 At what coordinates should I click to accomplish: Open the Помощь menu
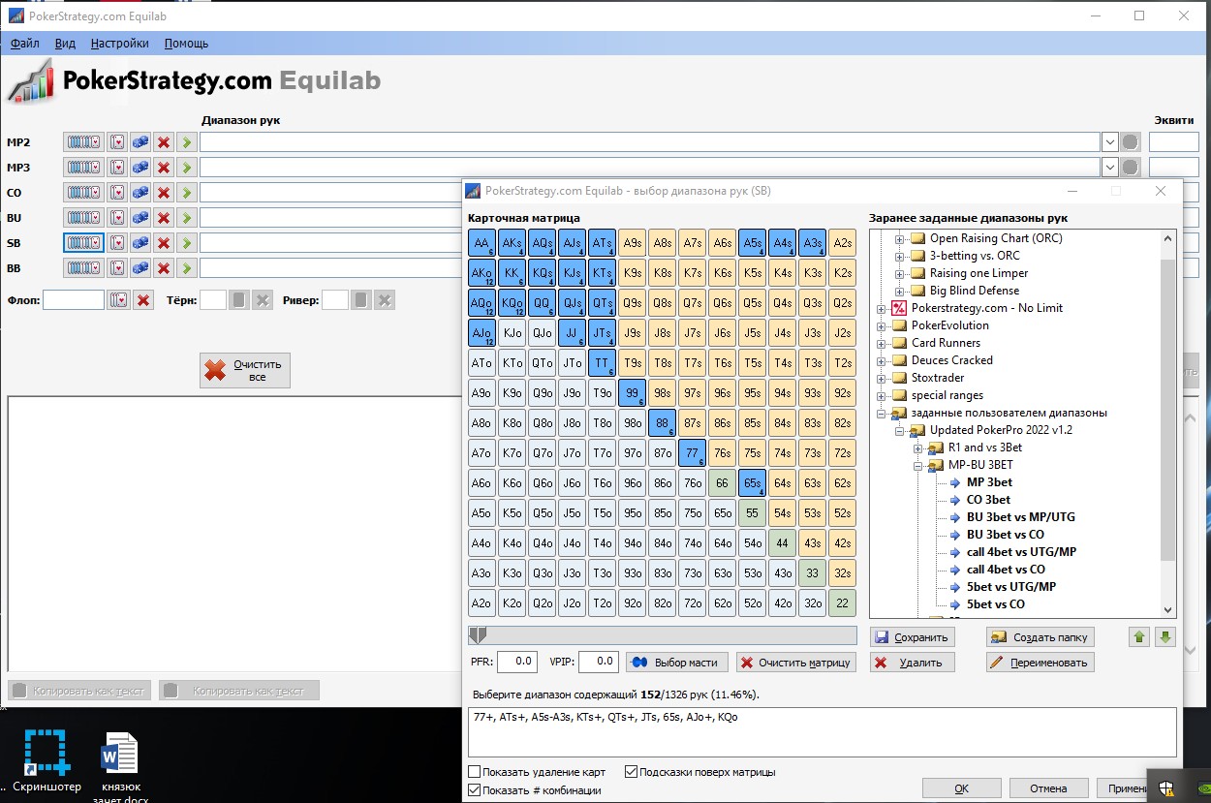pos(186,43)
